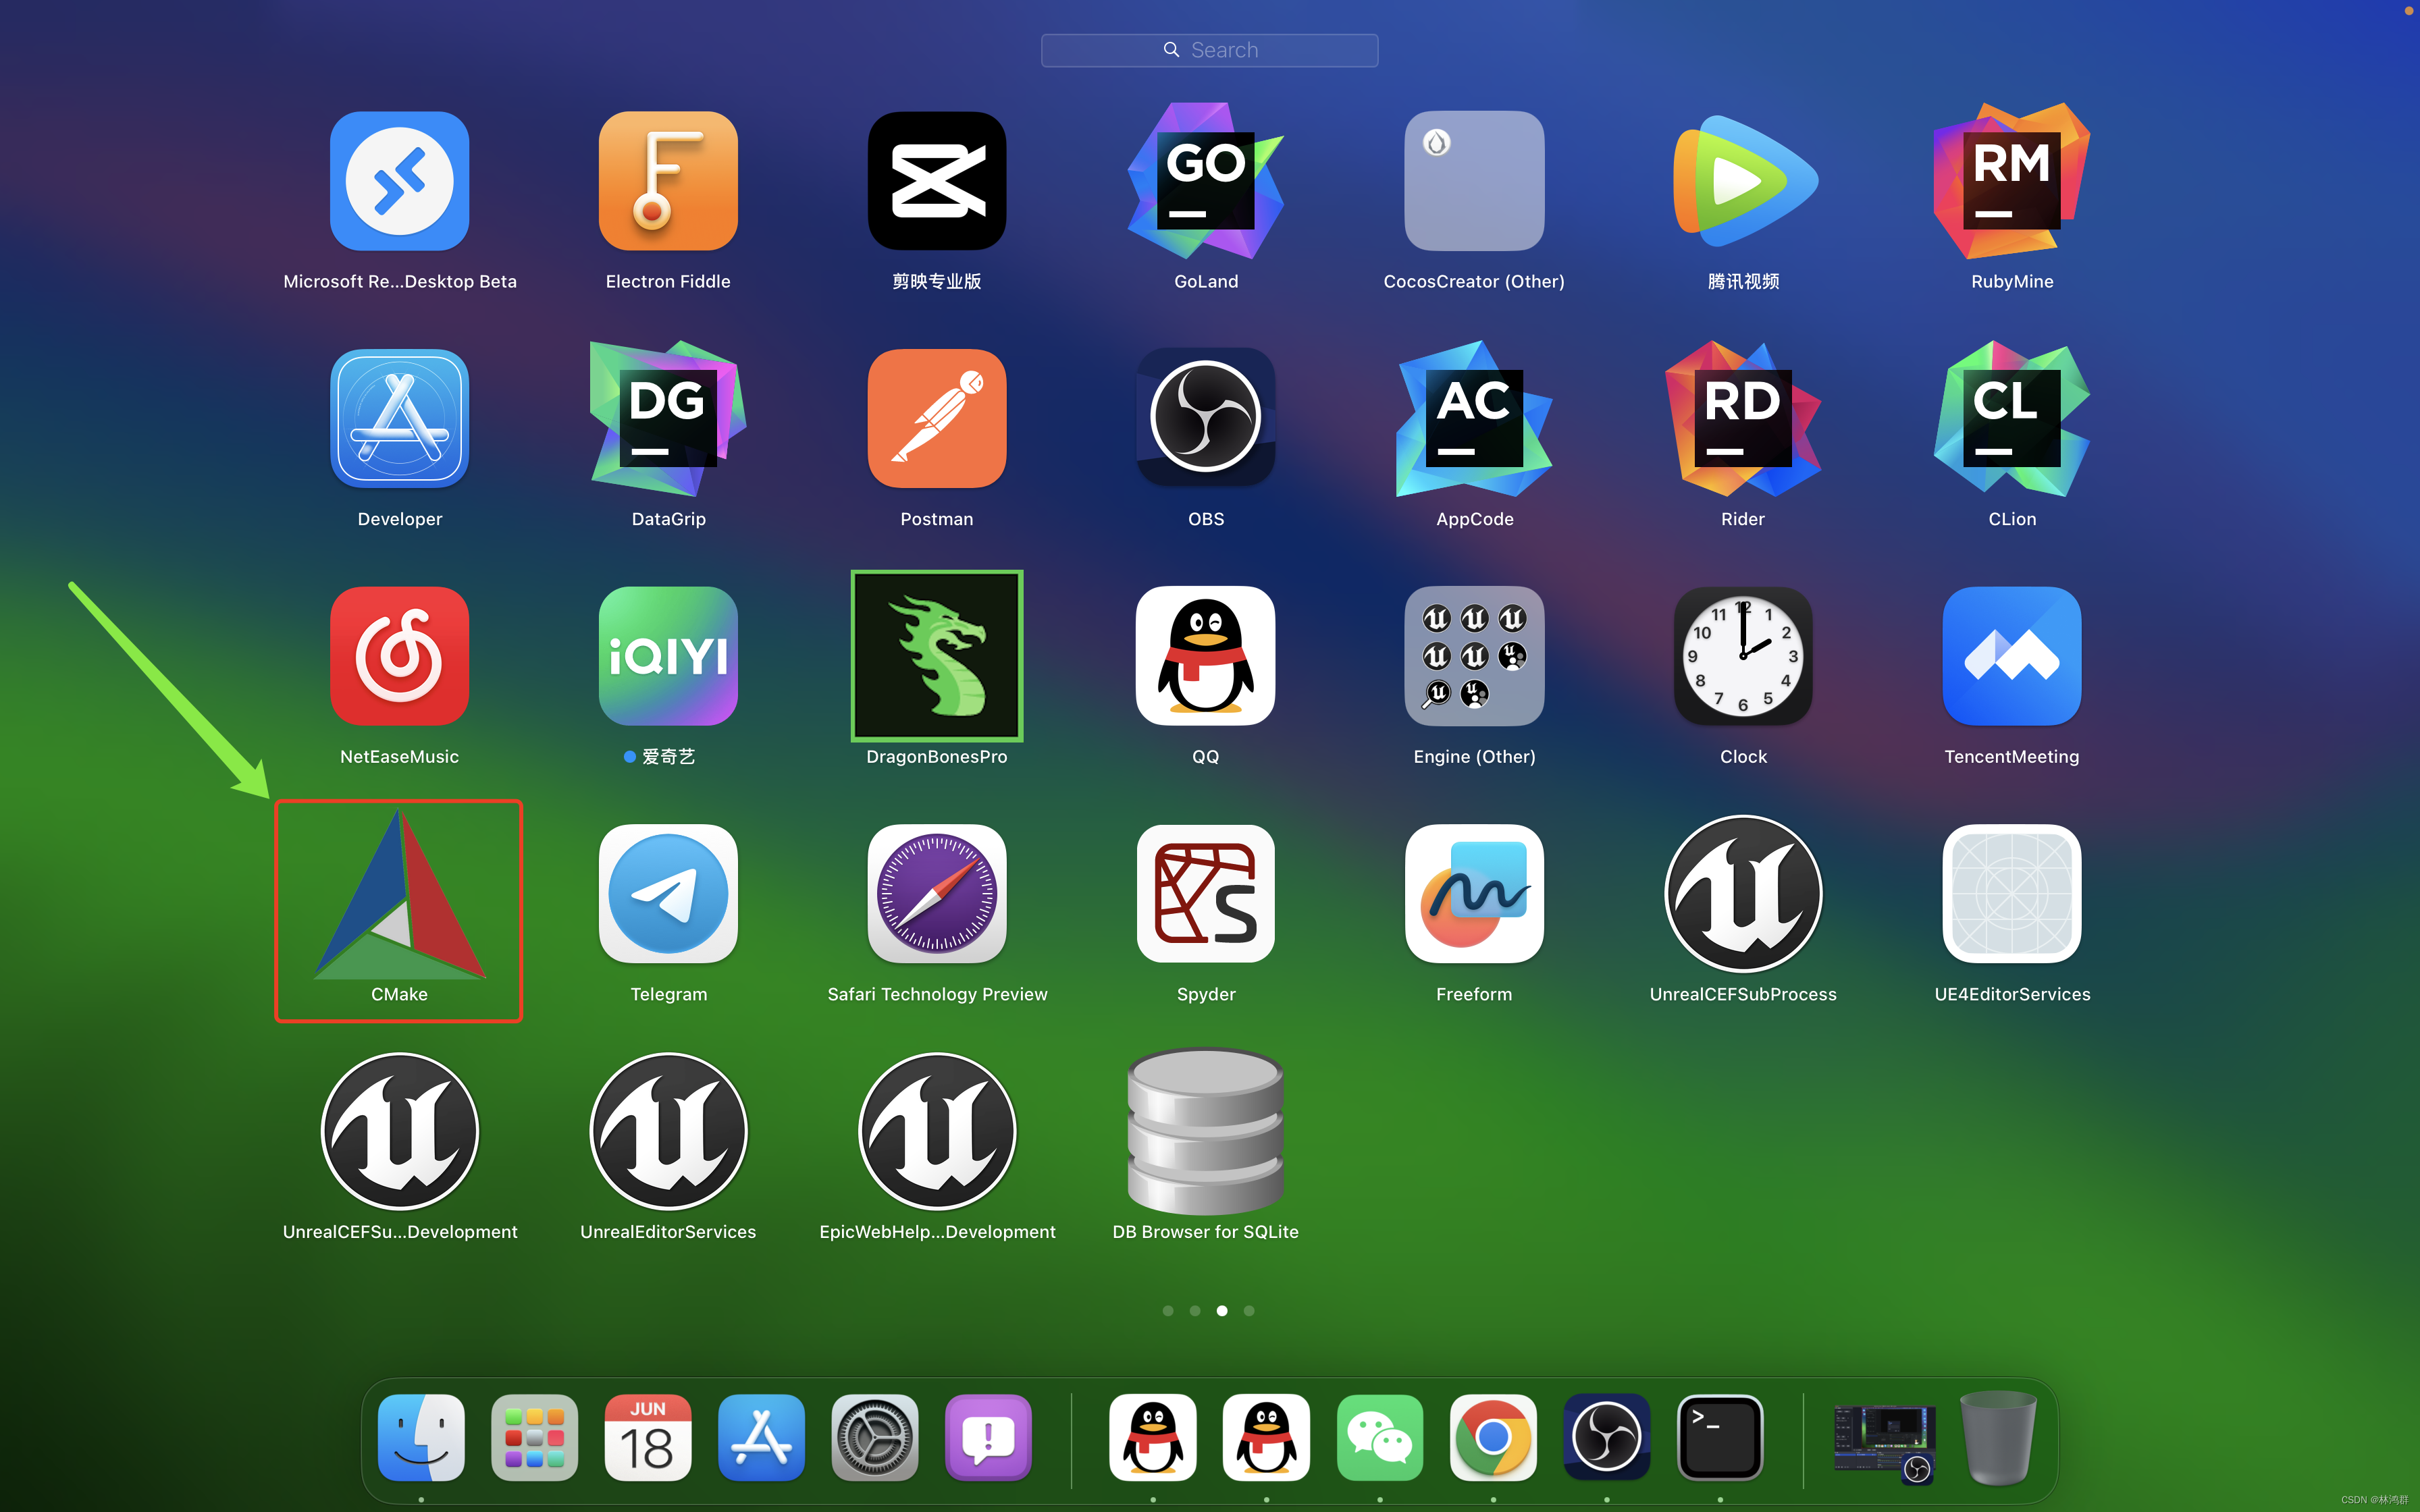Viewport: 2420px width, 1512px height.
Task: Open Google Chrome from the Dock
Action: pos(1493,1437)
